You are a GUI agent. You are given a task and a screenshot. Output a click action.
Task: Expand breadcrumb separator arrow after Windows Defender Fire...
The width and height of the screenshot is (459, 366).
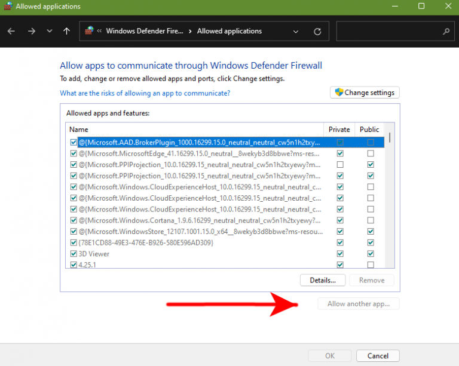190,31
